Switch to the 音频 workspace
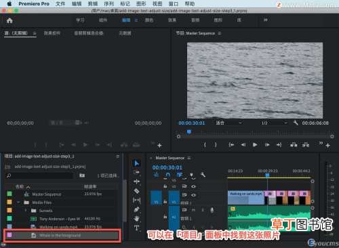The image size is (339, 248). (195, 20)
